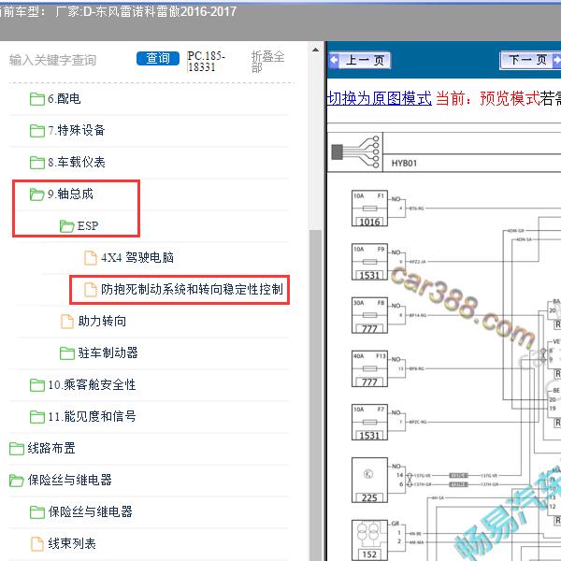Select the 10.乘客舱安全性 tree entry

(92, 385)
